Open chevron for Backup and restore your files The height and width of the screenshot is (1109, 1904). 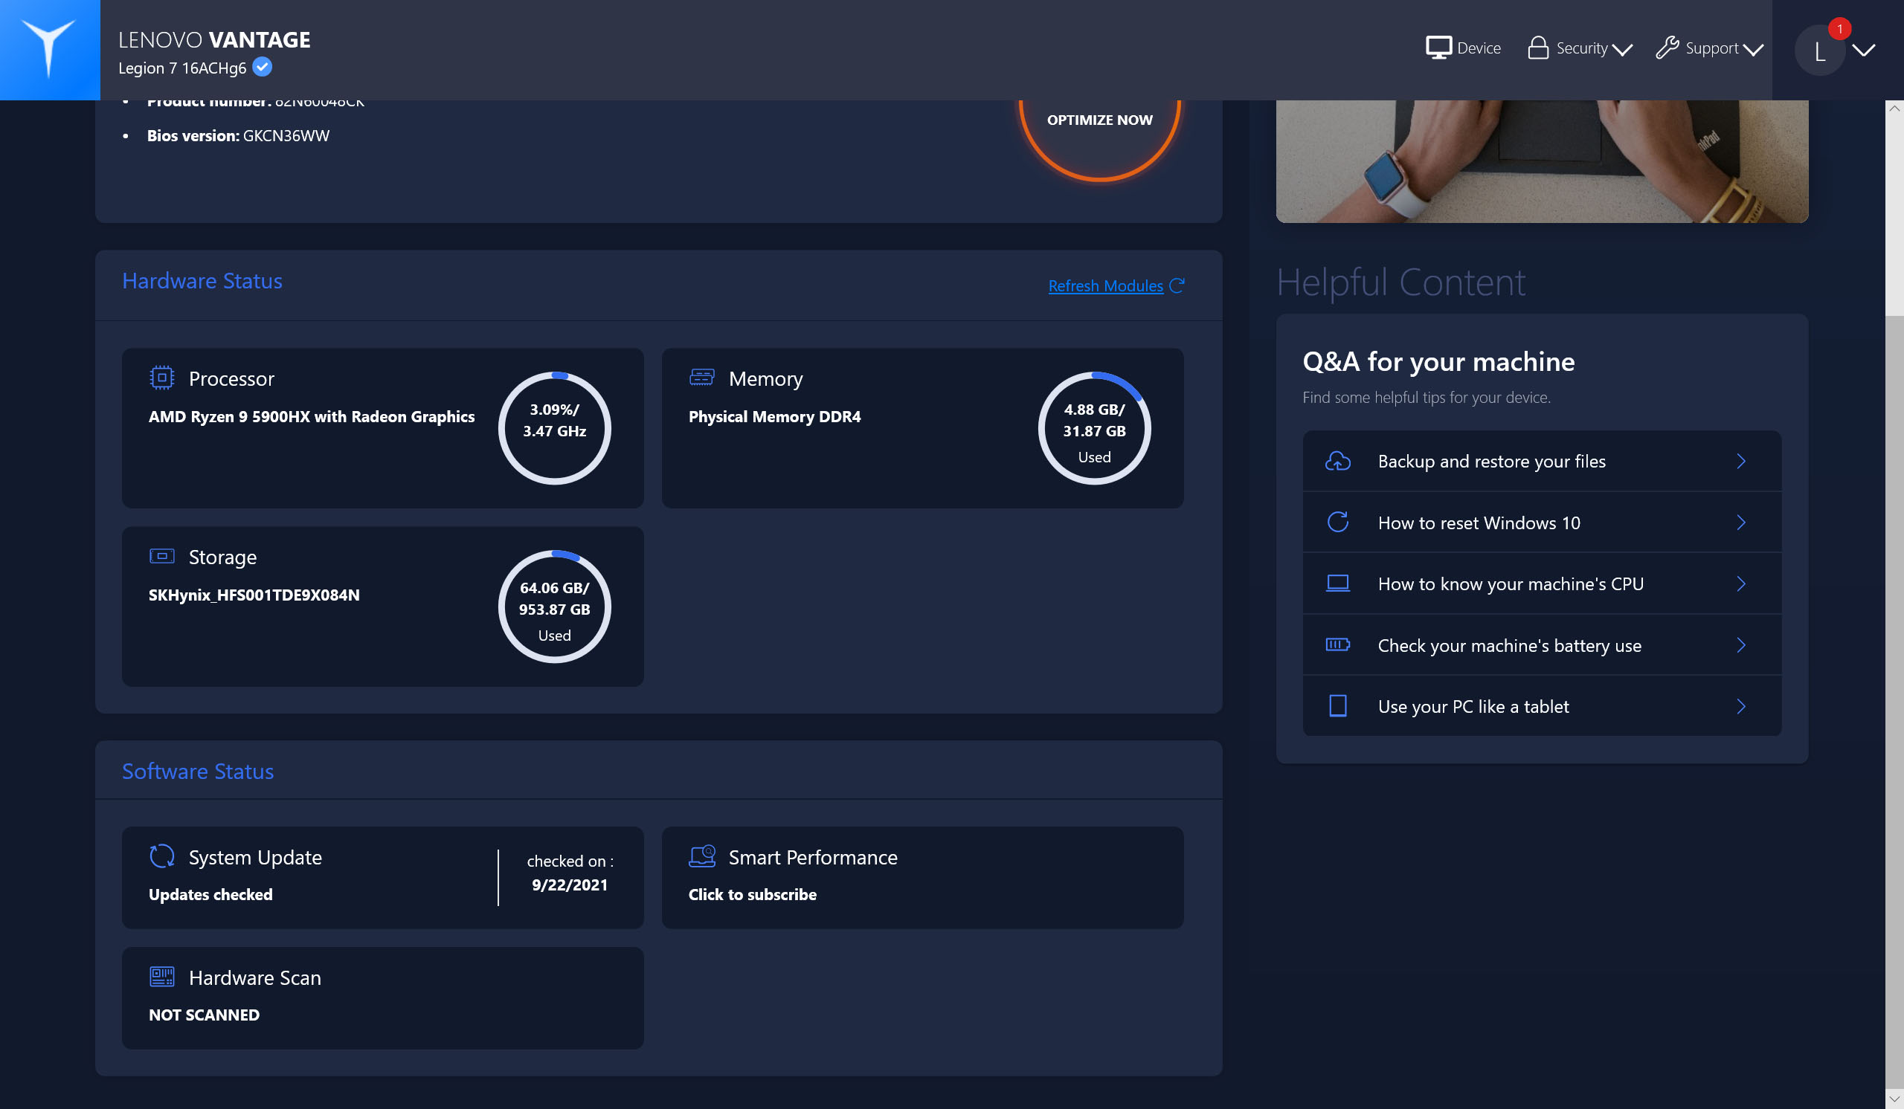coord(1741,462)
